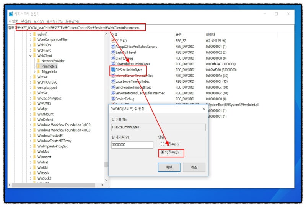
Task: Click the WIMMount folder icon
Action: [x=34, y=114]
